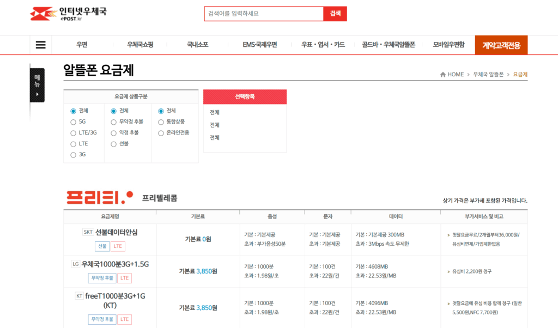
Task: Open the 골드바·우체국알뜰폰 menu
Action: pos(389,45)
